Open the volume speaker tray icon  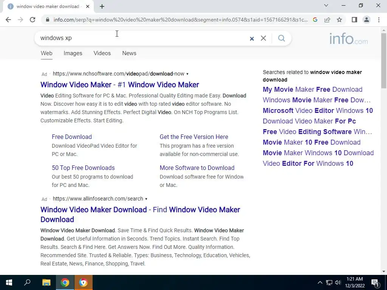pyautogui.click(x=338, y=282)
